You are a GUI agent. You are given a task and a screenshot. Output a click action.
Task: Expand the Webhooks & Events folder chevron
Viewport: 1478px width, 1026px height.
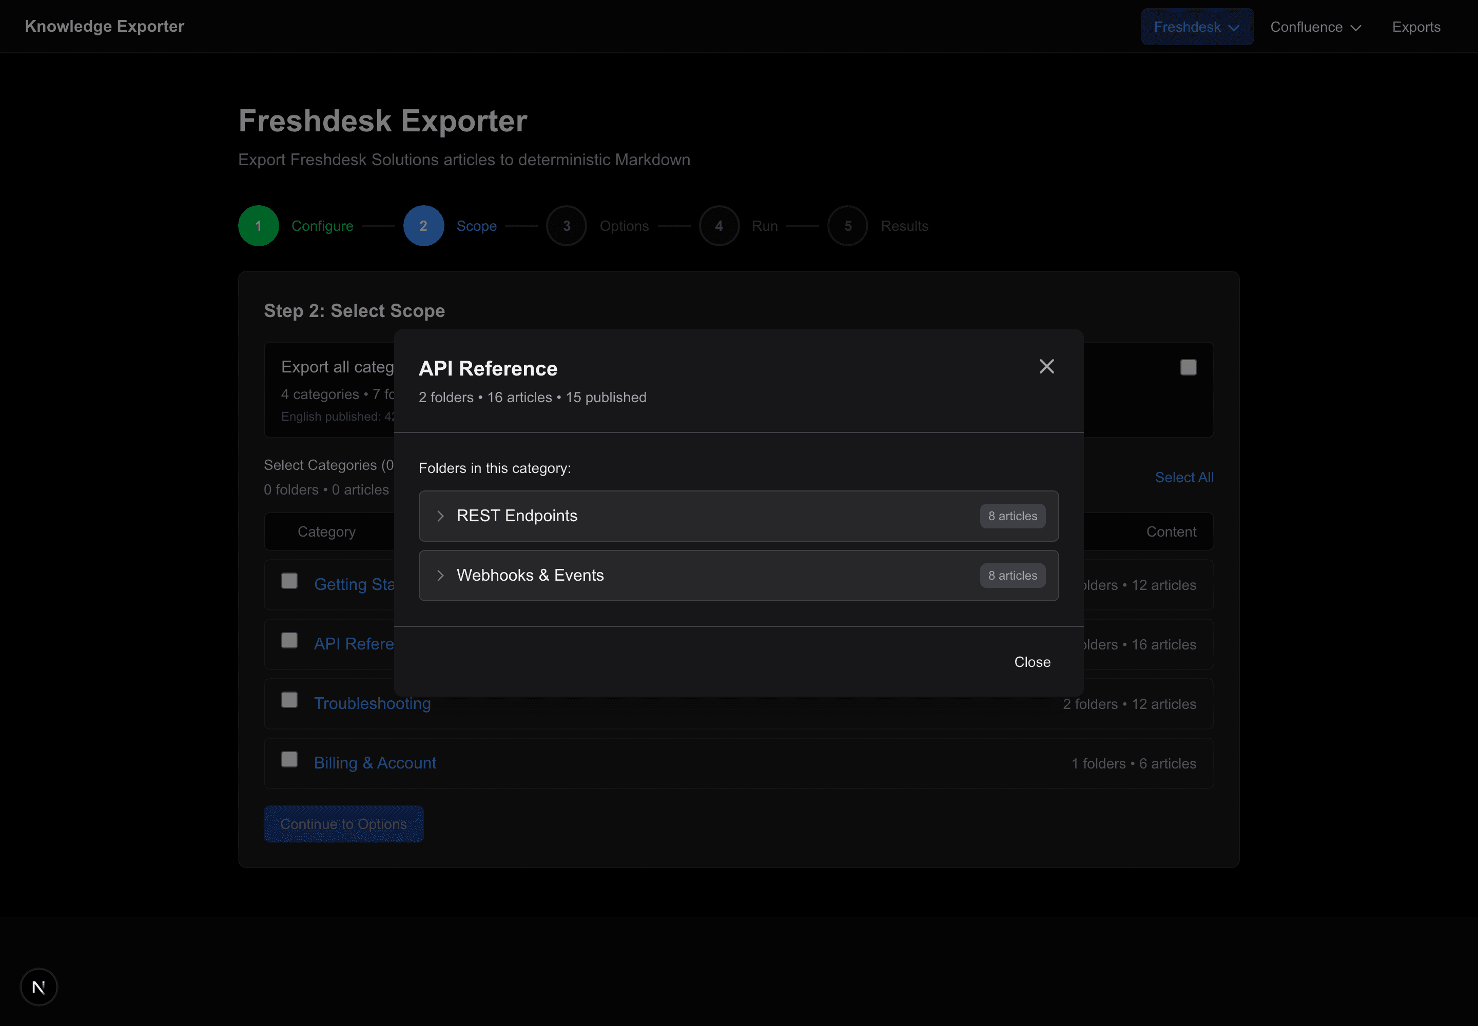(440, 576)
